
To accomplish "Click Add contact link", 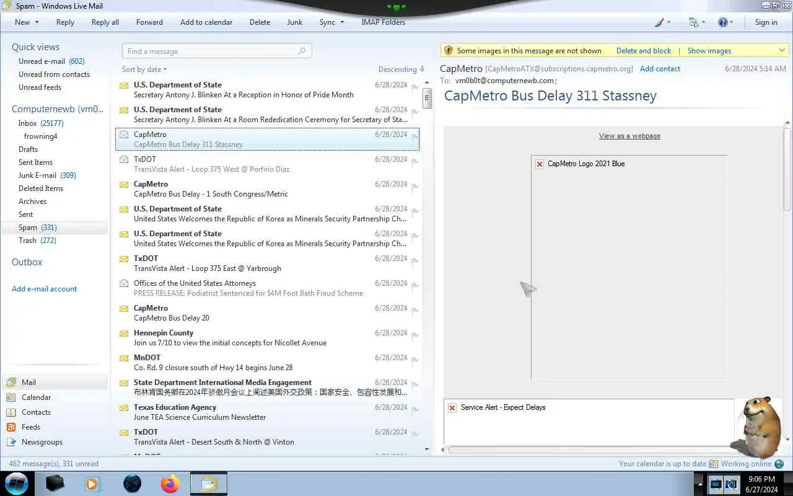I will coord(660,69).
